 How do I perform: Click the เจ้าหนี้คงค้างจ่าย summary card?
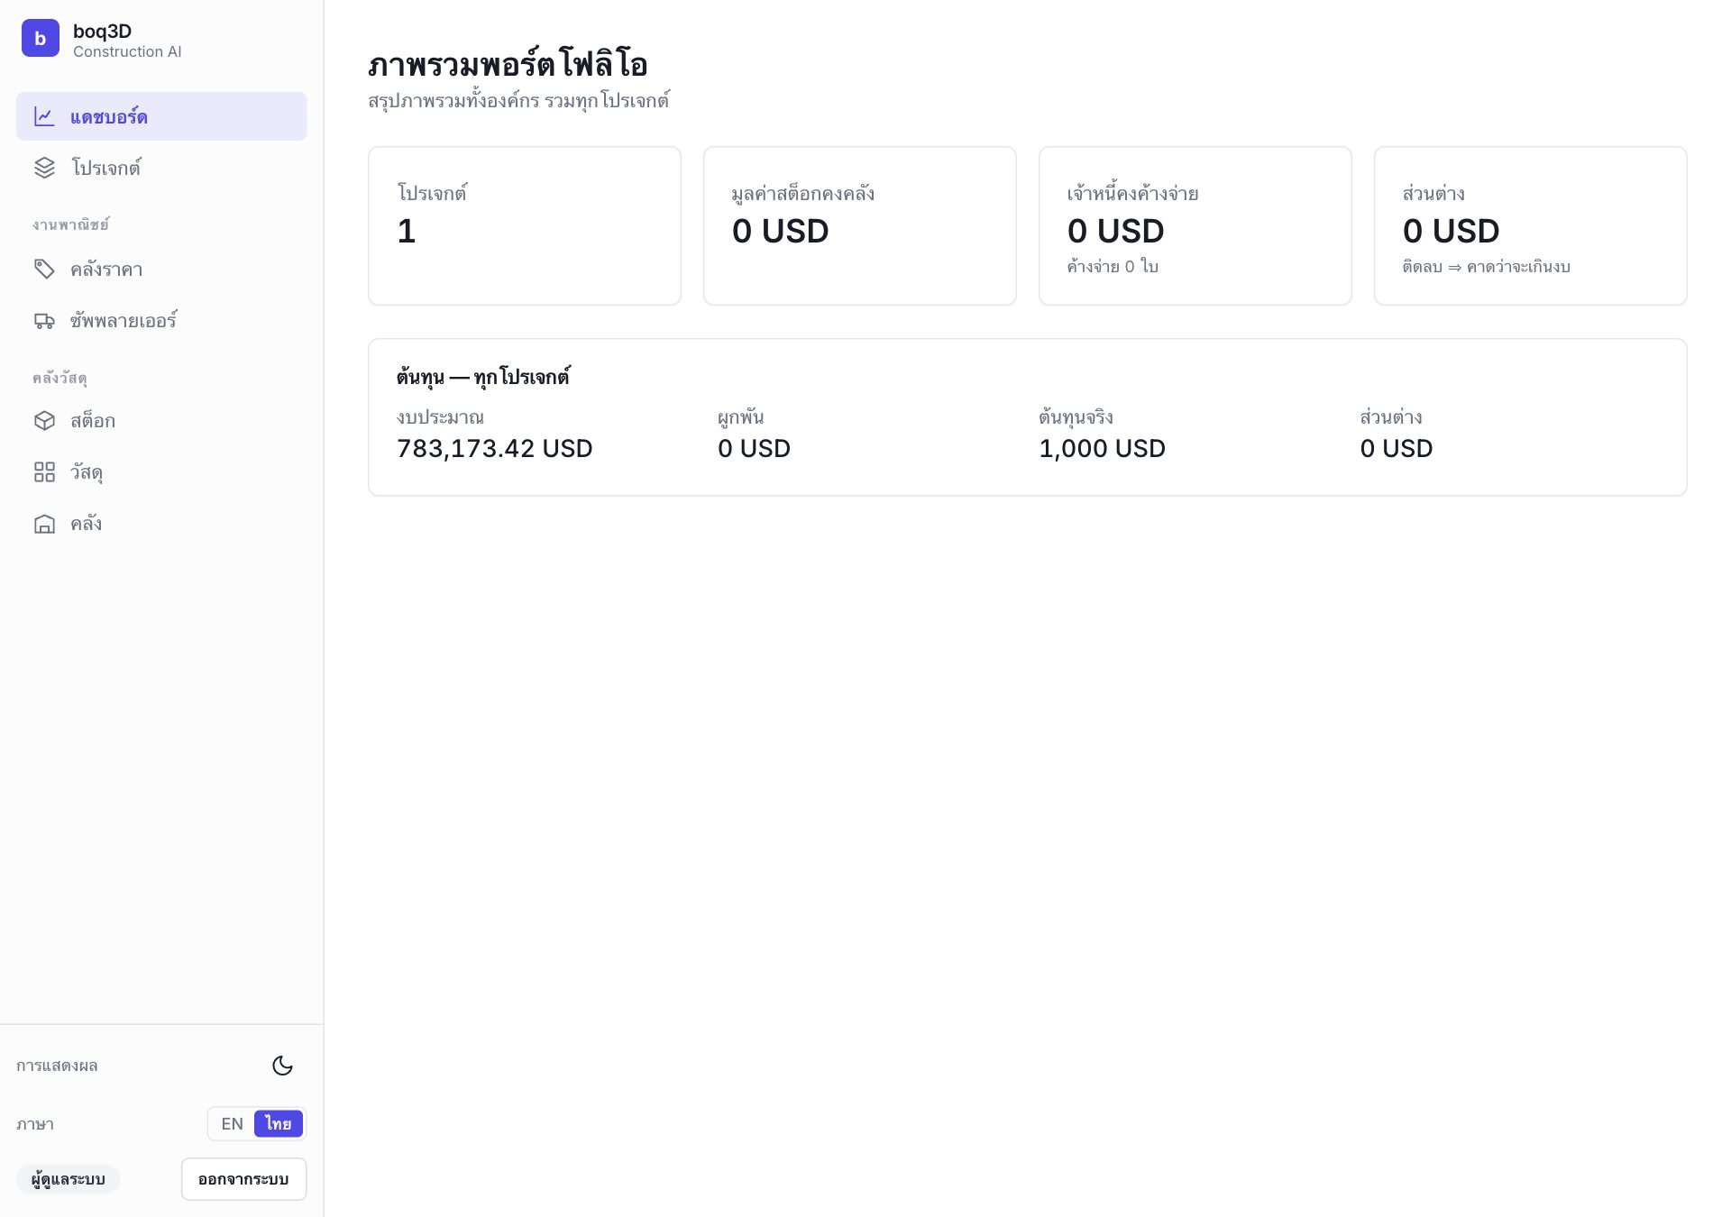(x=1195, y=226)
